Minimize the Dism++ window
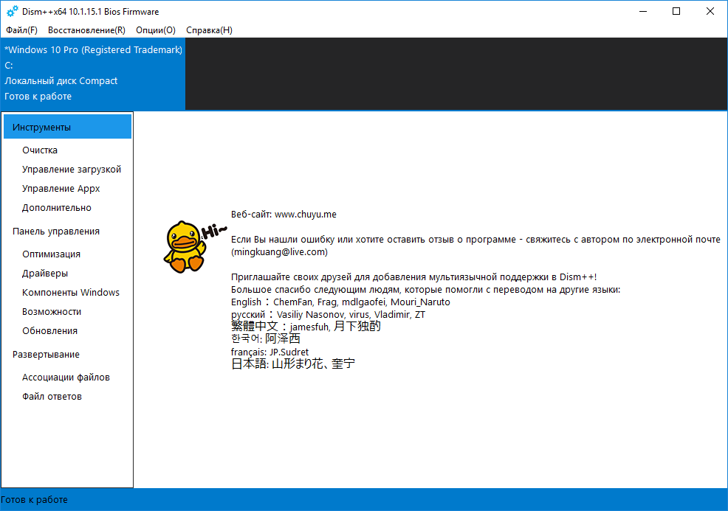Image resolution: width=728 pixels, height=511 pixels. point(643,11)
